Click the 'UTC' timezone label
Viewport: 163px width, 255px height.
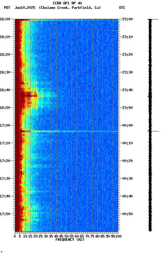coord(122,8)
